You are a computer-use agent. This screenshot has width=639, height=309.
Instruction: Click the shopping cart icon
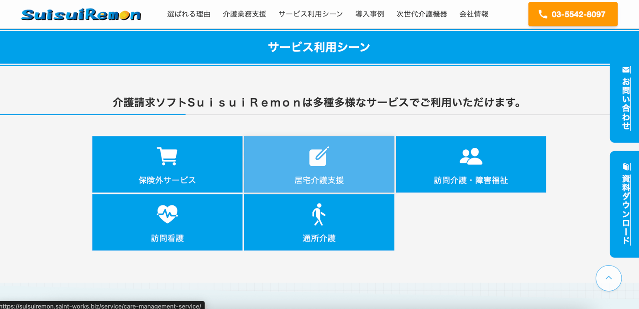click(167, 156)
